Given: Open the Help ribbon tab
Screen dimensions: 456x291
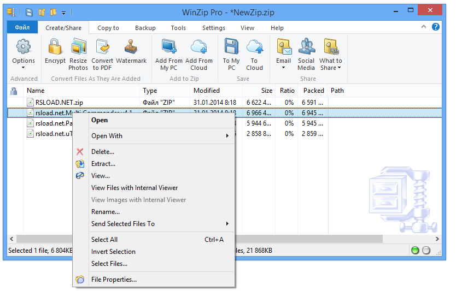Looking at the screenshot, I should click(277, 28).
